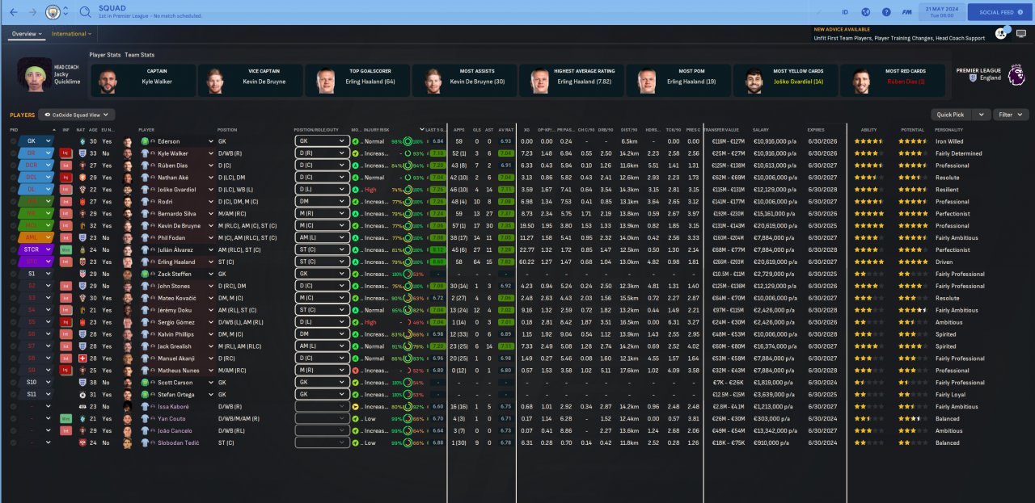This screenshot has height=503, width=1035.
Task: Click Nathan Aké's Netherlands flag icon
Action: [x=82, y=178]
